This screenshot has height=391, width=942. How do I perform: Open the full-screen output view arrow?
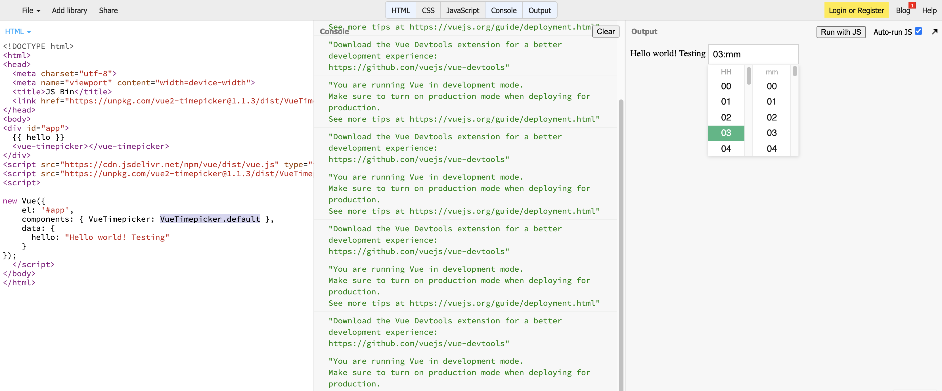[935, 32]
